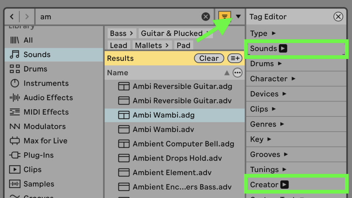Click the back navigation arrow
The width and height of the screenshot is (352, 198).
pos(12,17)
